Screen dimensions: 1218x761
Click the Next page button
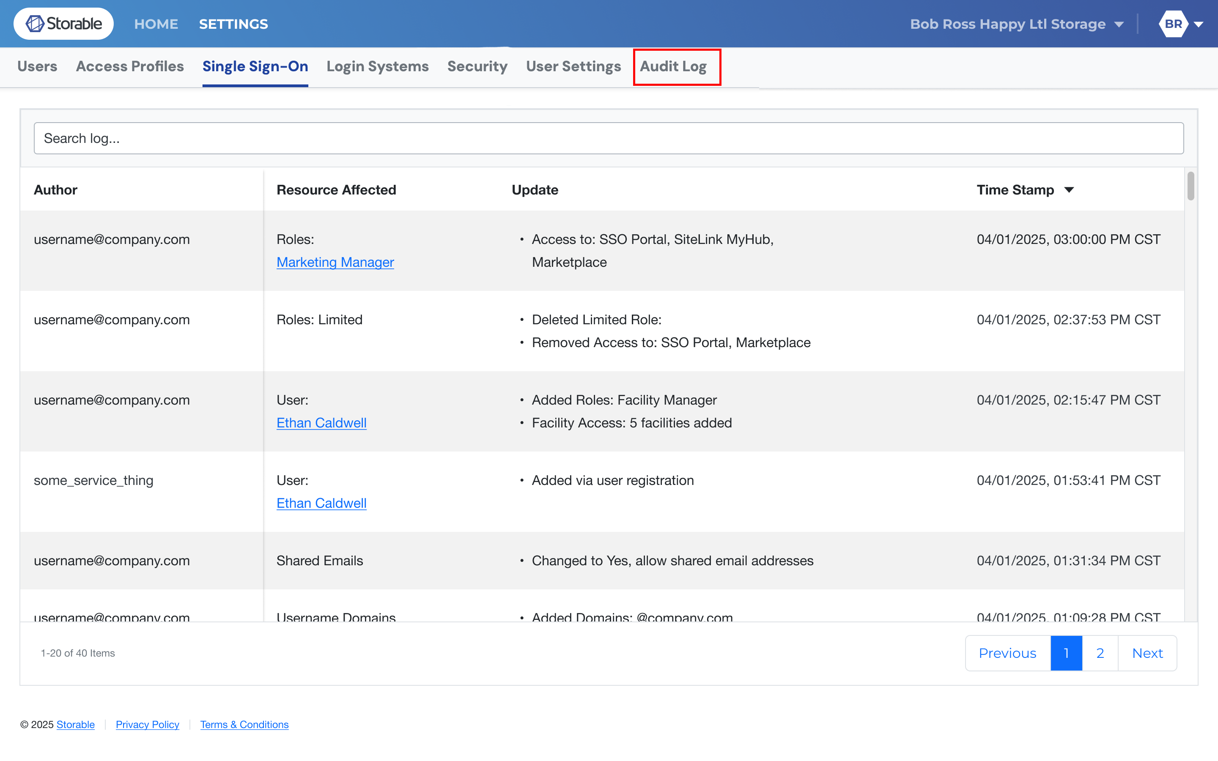pos(1147,653)
